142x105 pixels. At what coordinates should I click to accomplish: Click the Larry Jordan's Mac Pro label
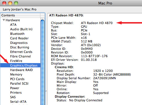tap(19, 9)
